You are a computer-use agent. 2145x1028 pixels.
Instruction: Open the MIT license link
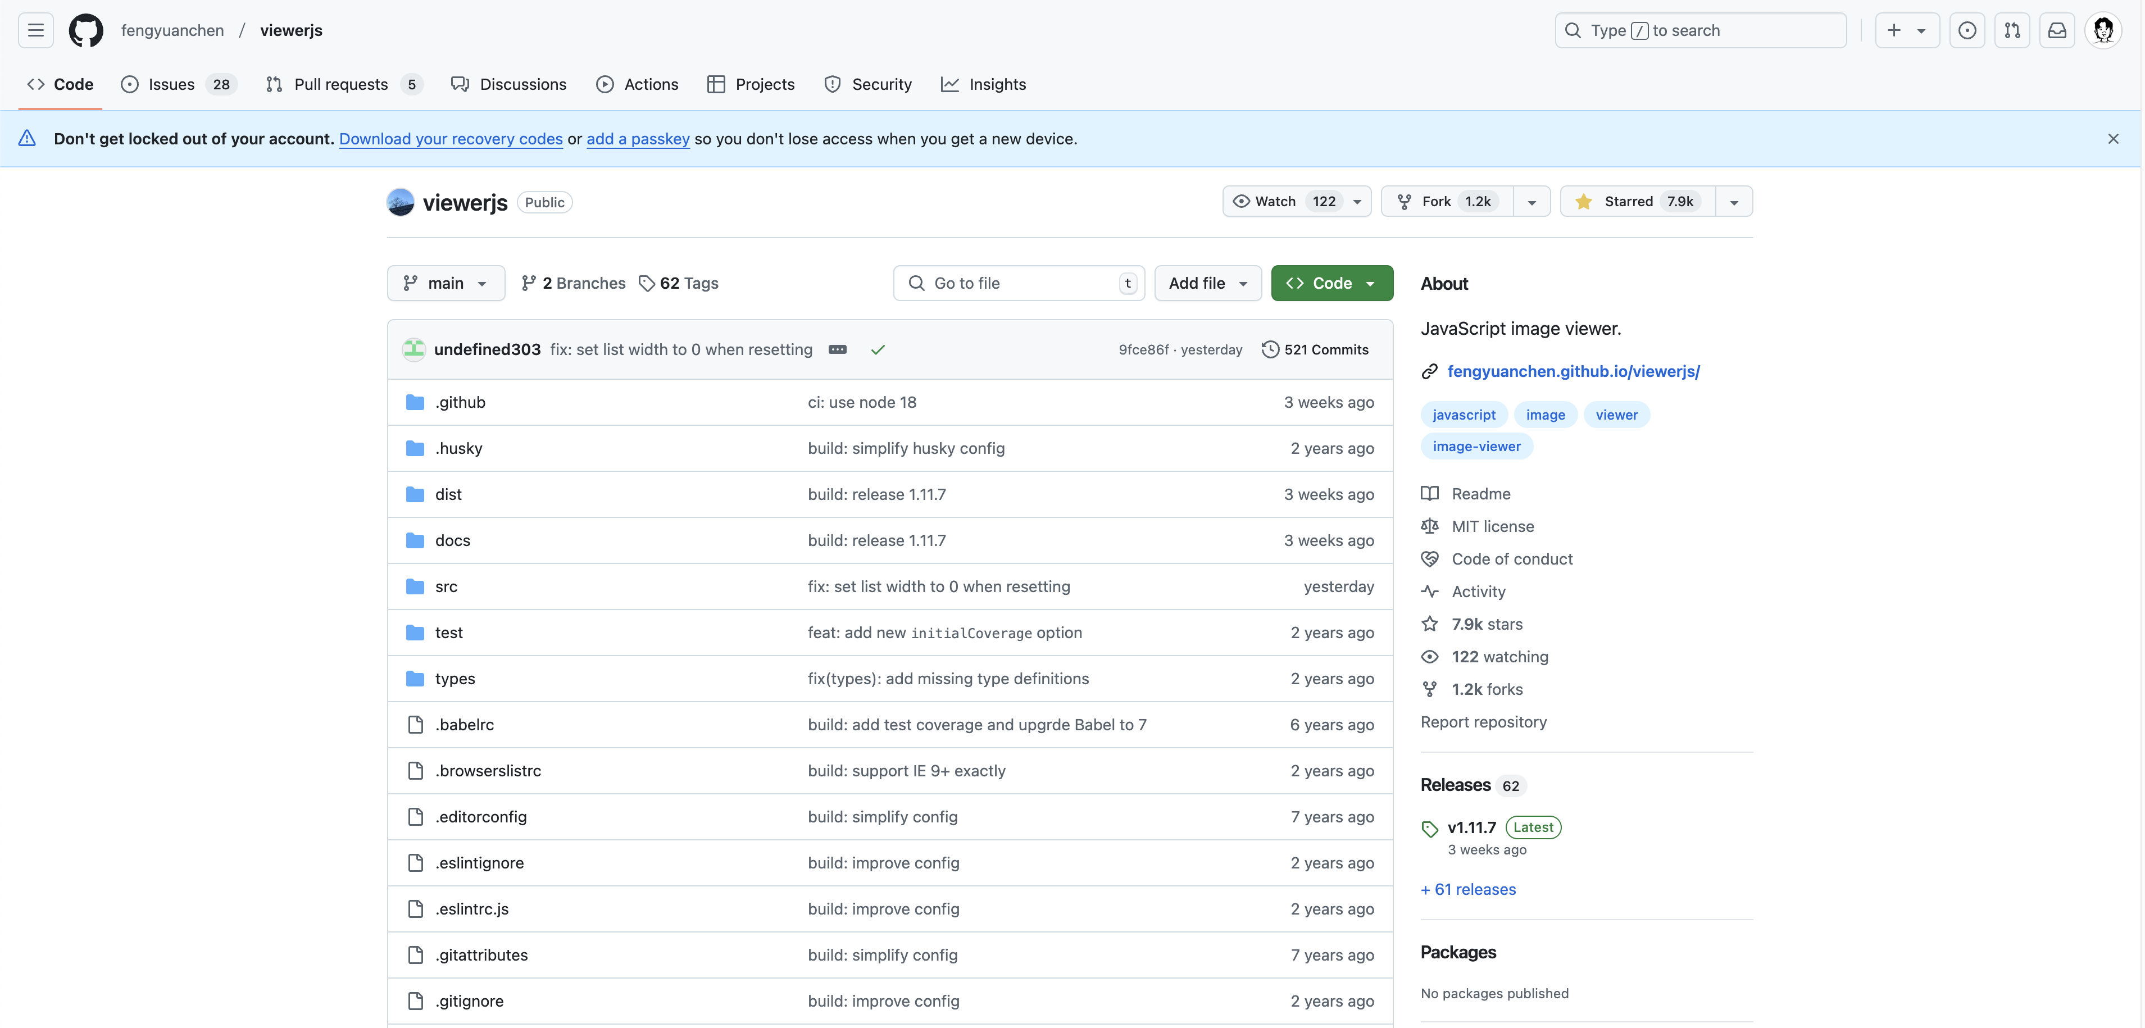(x=1477, y=526)
